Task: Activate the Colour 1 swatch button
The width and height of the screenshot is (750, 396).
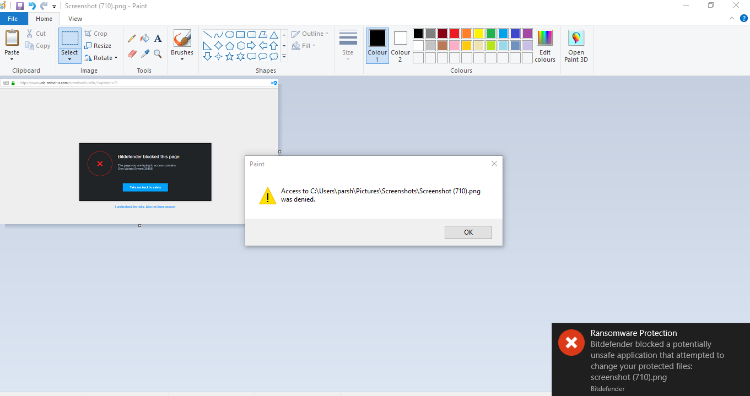Action: 377,46
